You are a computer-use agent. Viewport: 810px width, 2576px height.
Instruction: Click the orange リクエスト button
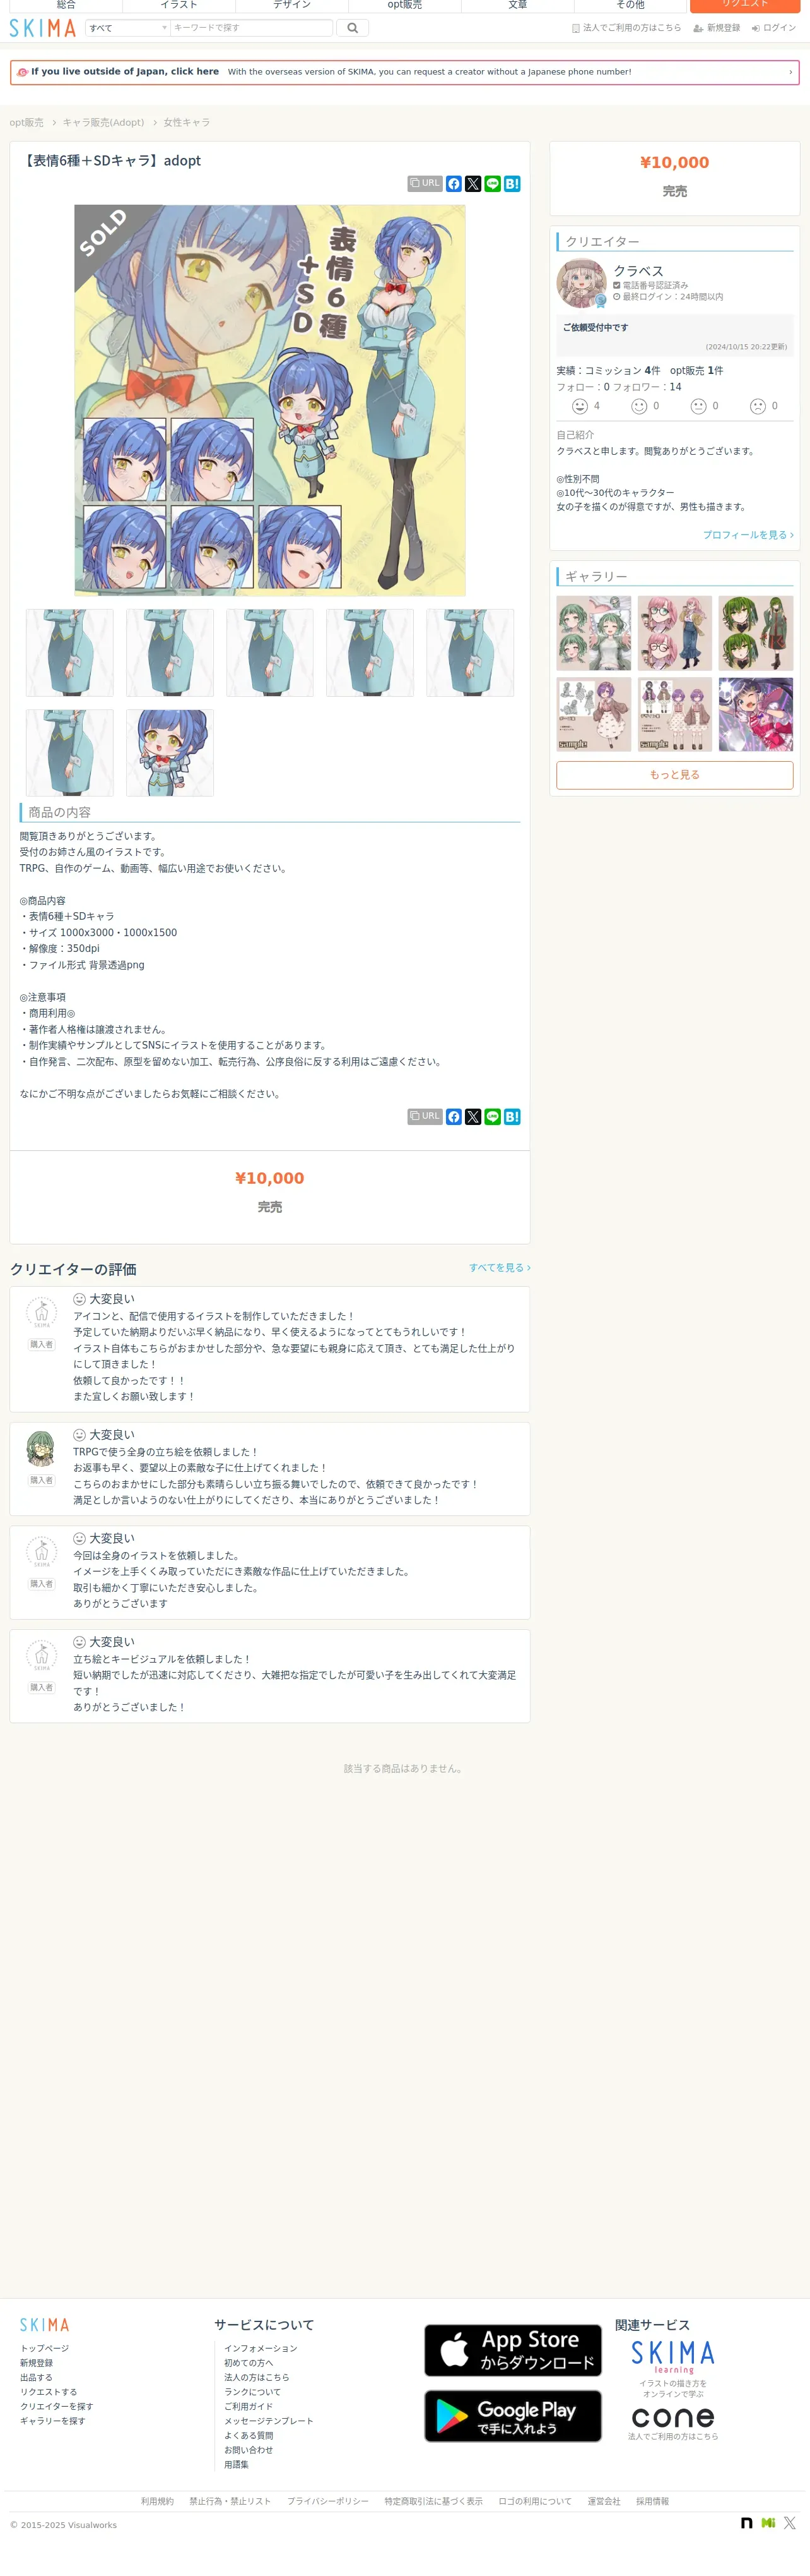[745, 5]
